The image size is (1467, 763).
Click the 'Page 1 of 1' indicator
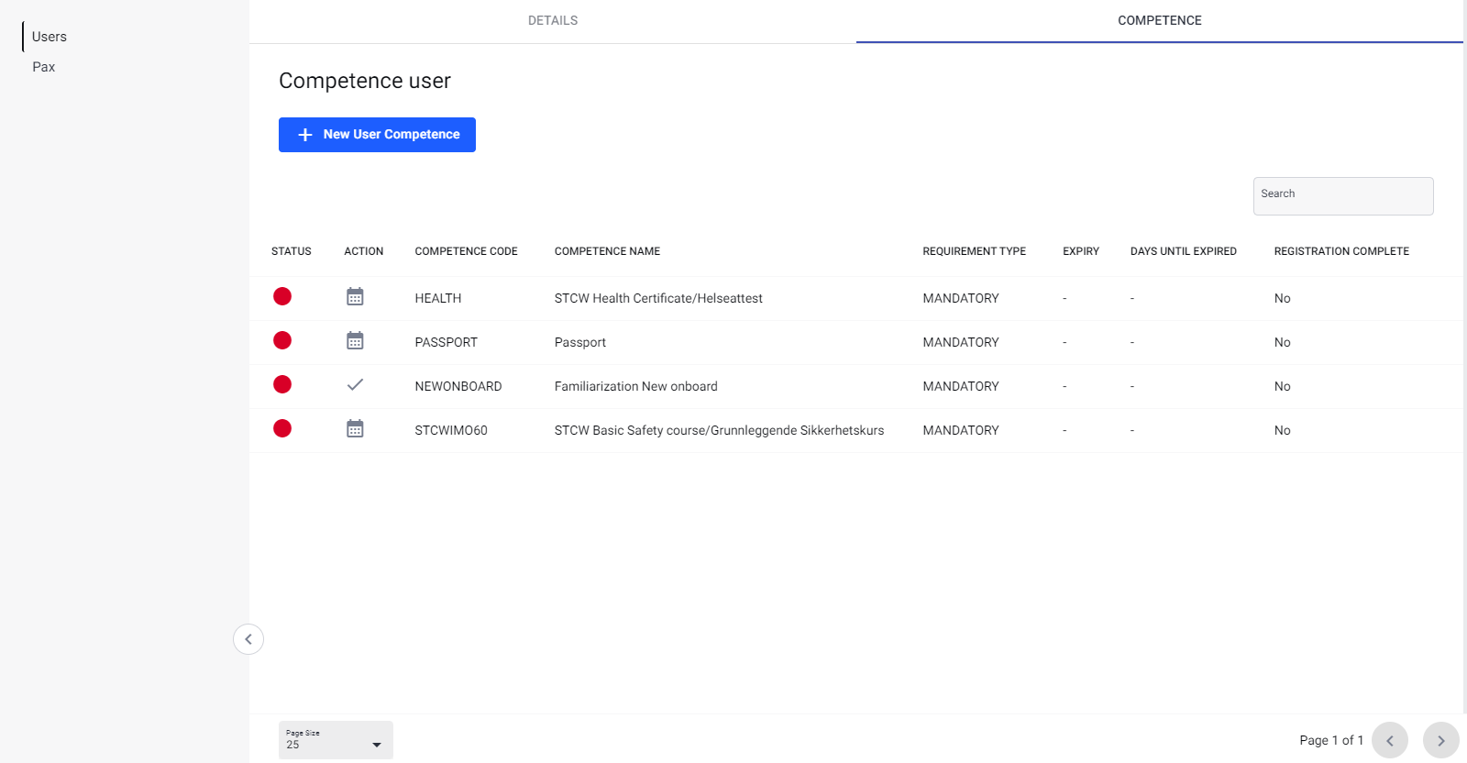point(1331,740)
